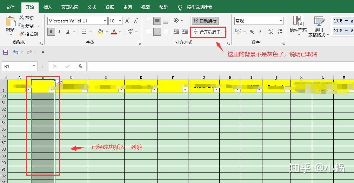The height and width of the screenshot is (183, 354).
Task: Open the font size dropdown
Action: pyautogui.click(x=120, y=21)
